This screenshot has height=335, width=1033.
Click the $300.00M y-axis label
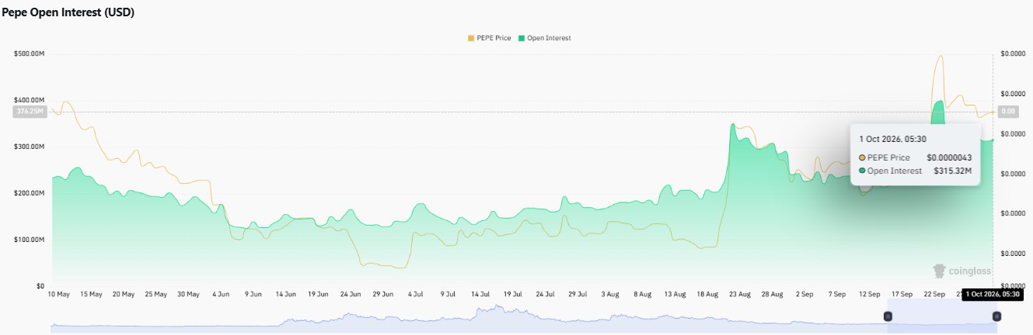click(30, 147)
